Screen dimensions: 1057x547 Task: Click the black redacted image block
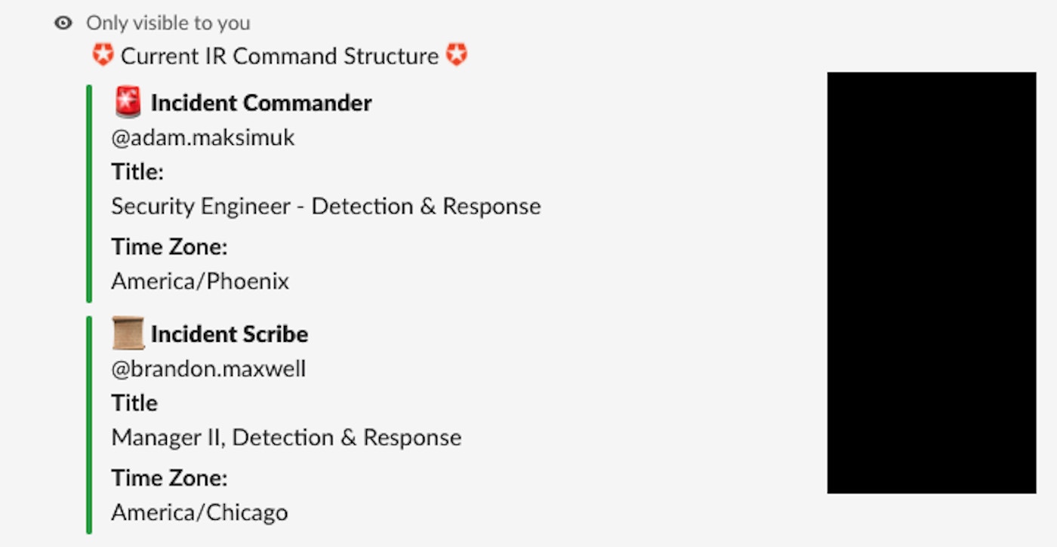click(x=931, y=283)
